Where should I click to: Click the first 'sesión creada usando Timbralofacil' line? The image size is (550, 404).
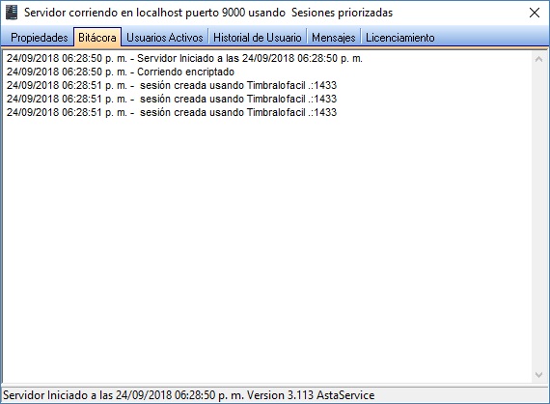pos(172,85)
